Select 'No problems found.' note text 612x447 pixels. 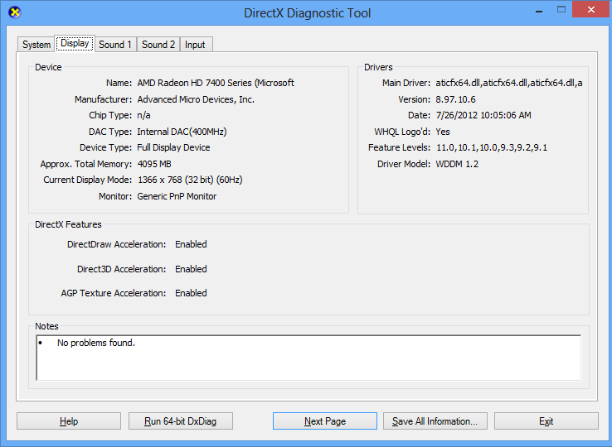tap(96, 343)
